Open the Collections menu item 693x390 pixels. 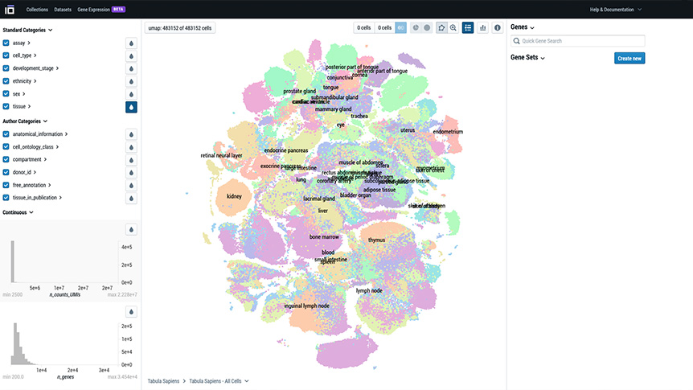click(37, 10)
